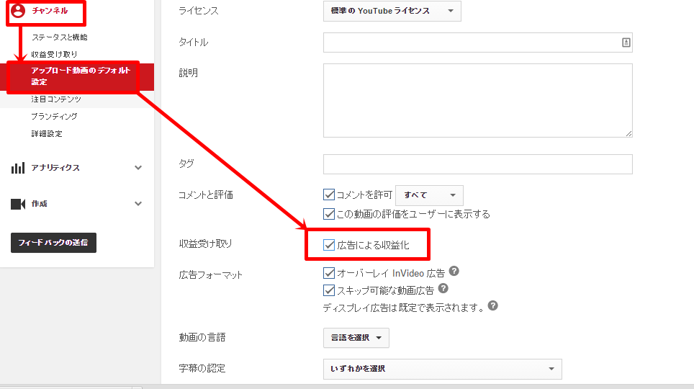
Task: Select ブランディング in the sidebar
Action: [x=54, y=116]
